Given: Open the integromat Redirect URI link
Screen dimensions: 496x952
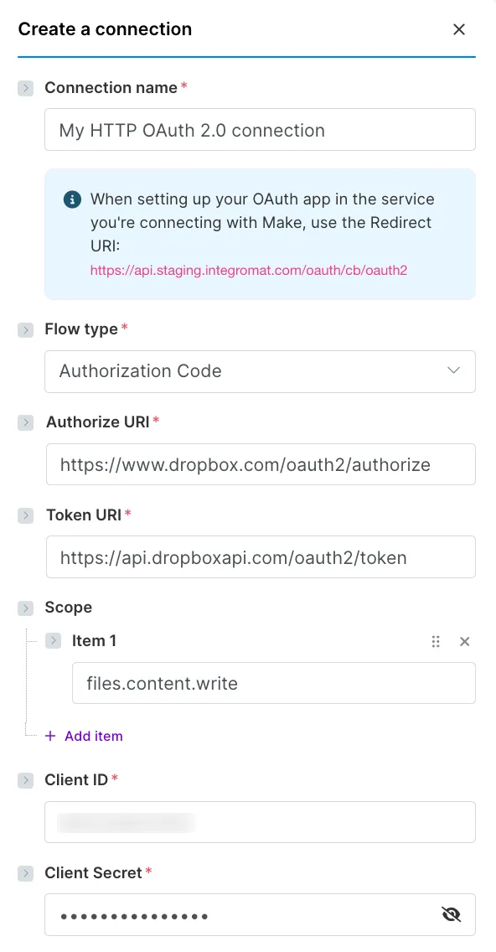Looking at the screenshot, I should click(x=248, y=270).
